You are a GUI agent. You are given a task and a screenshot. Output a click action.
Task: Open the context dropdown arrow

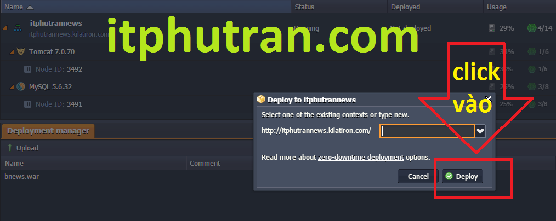(480, 131)
